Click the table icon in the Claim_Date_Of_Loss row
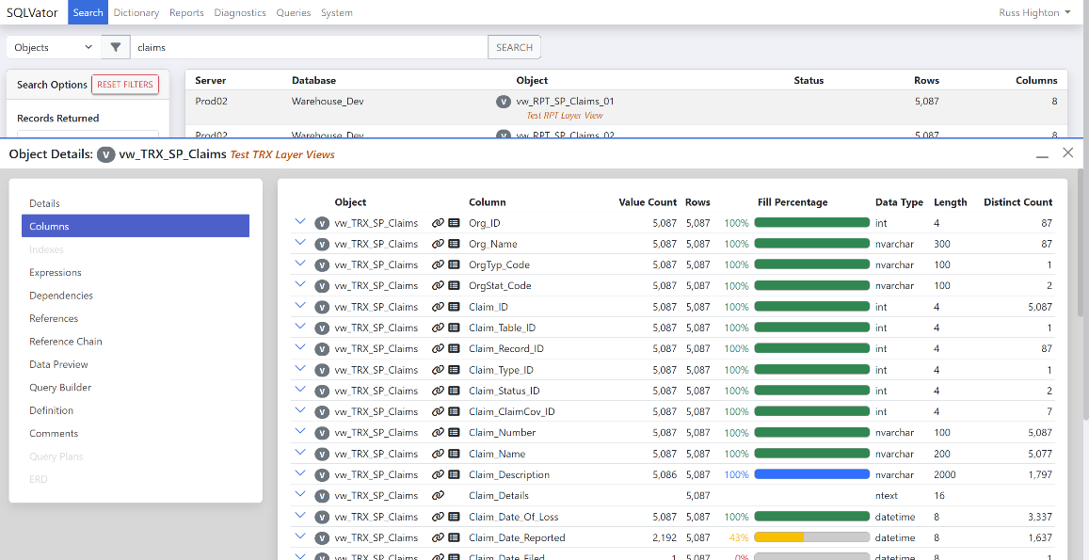The height and width of the screenshot is (560, 1089). (x=454, y=517)
